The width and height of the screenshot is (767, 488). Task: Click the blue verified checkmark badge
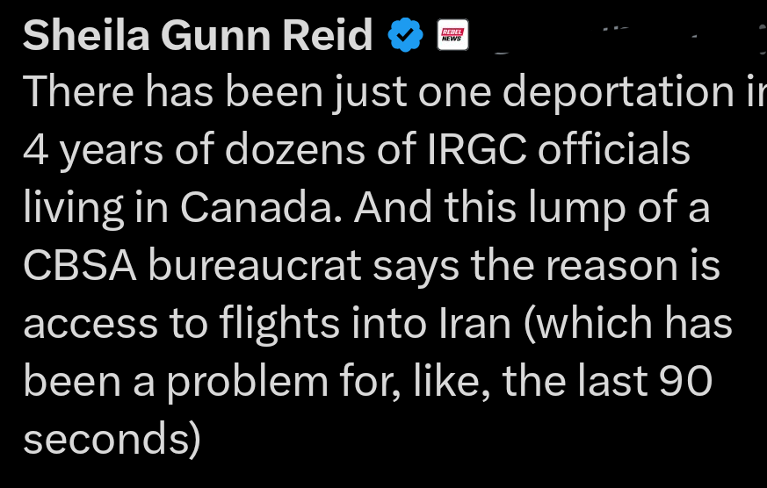pyautogui.click(x=406, y=37)
